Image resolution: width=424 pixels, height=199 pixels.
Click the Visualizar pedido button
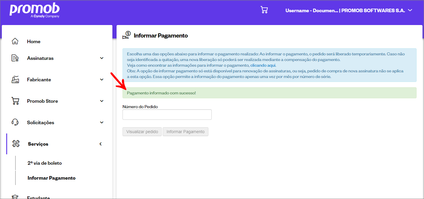click(x=142, y=132)
